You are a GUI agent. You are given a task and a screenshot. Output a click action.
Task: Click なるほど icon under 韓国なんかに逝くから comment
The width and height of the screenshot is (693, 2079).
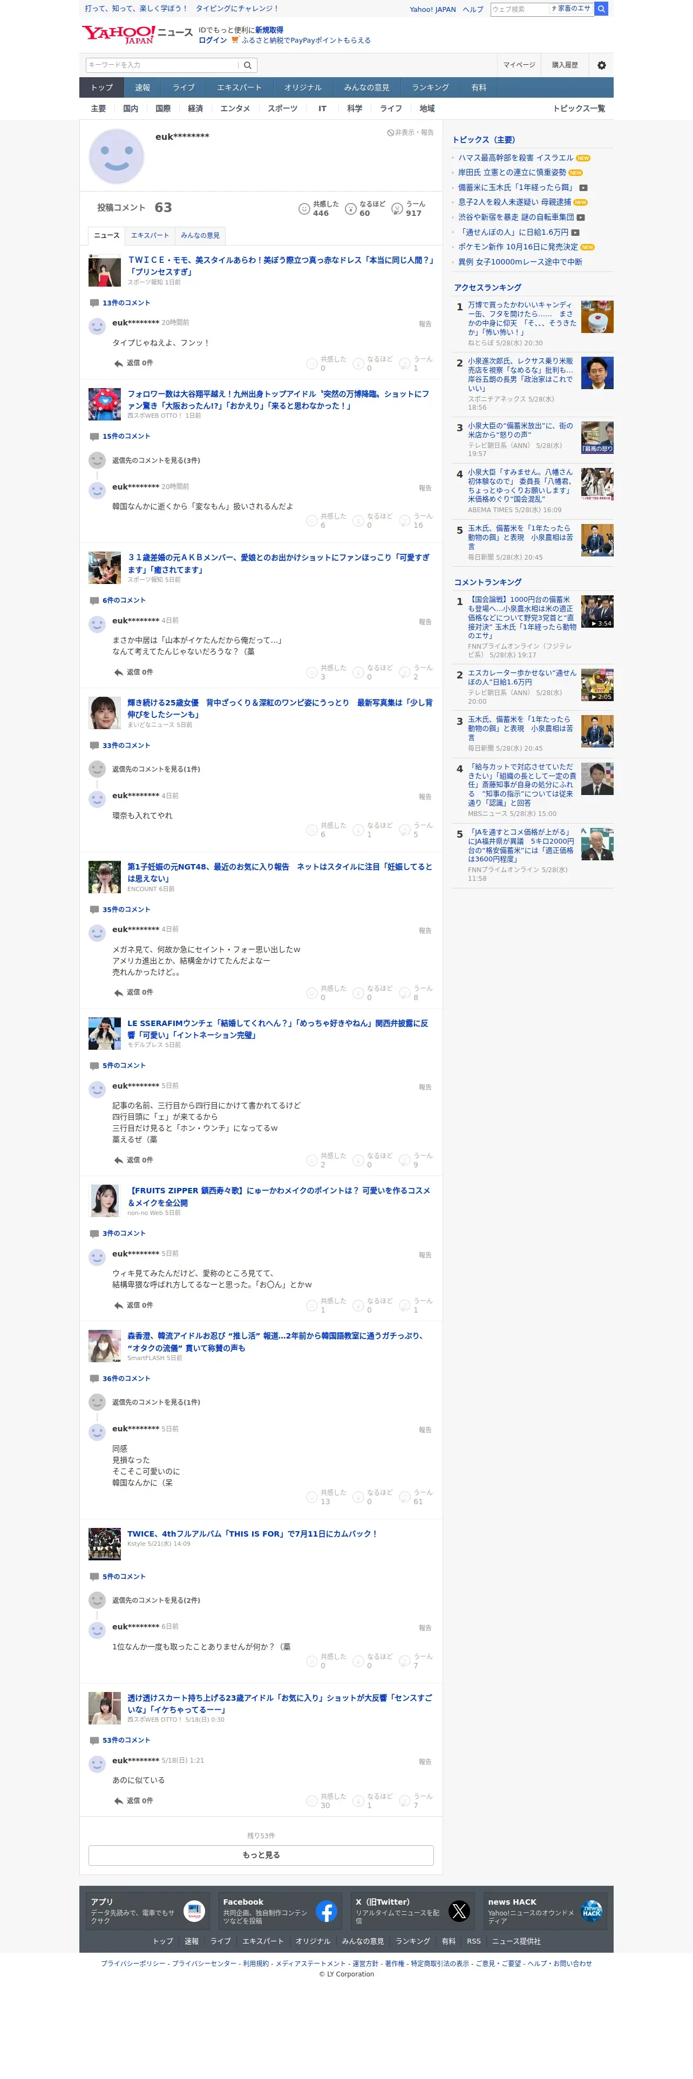point(358,520)
